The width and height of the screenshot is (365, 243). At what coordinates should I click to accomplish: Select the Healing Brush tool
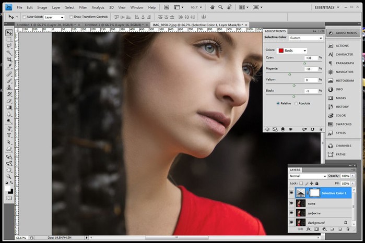point(9,74)
